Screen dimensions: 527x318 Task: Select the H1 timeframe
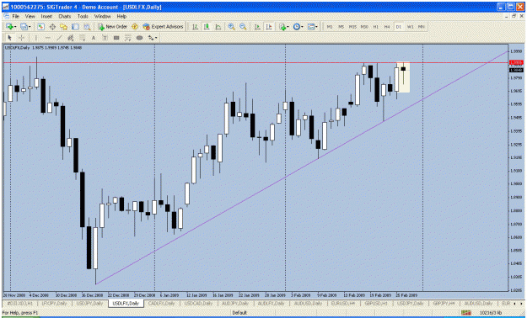click(376, 27)
